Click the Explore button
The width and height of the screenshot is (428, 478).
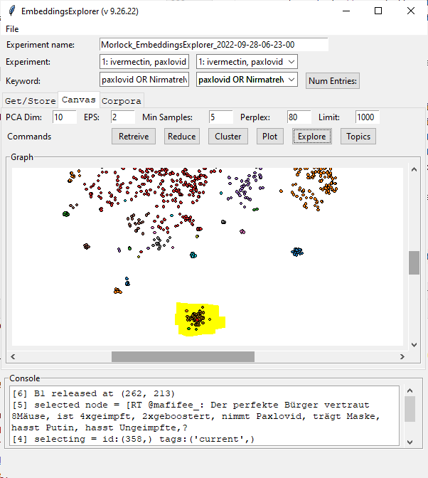click(x=311, y=137)
